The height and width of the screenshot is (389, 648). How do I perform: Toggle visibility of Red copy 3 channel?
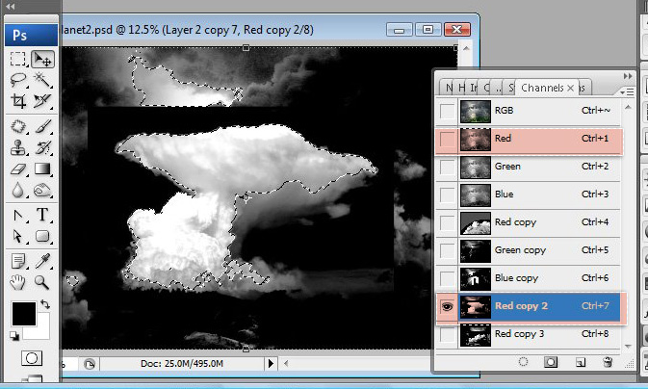(x=447, y=334)
